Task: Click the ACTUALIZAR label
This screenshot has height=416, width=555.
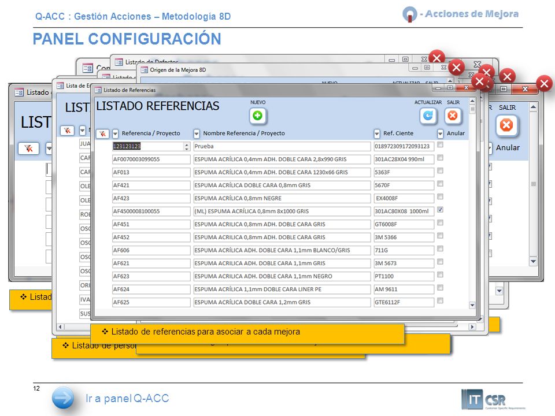Action: 428,102
